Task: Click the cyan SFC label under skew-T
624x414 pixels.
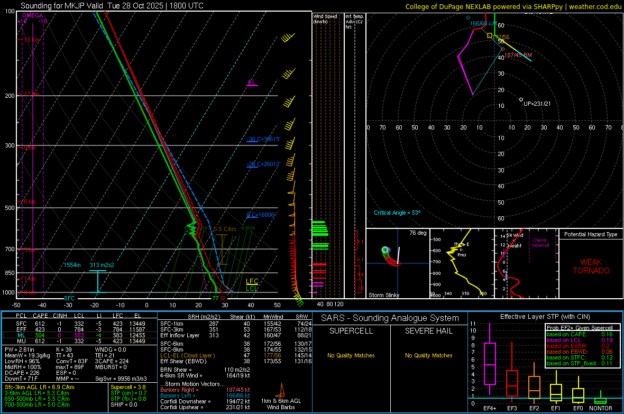Action: (69, 298)
